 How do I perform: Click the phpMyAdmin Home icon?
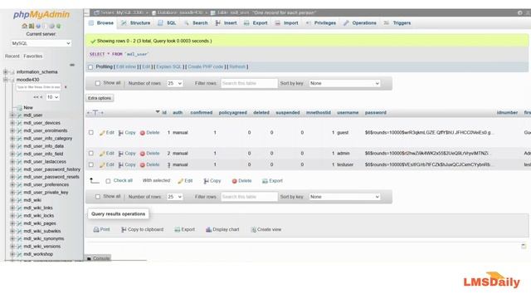pos(24,26)
